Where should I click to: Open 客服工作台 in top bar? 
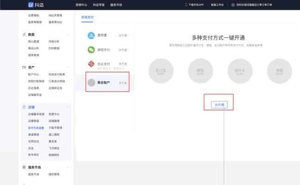coord(217,5)
